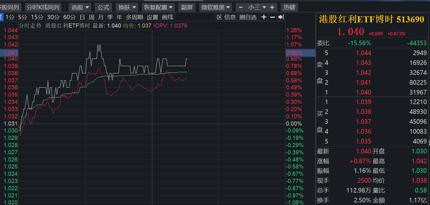Toggle the 副屏 secondary screen mode
This screenshot has width=430, height=205.
187,7
